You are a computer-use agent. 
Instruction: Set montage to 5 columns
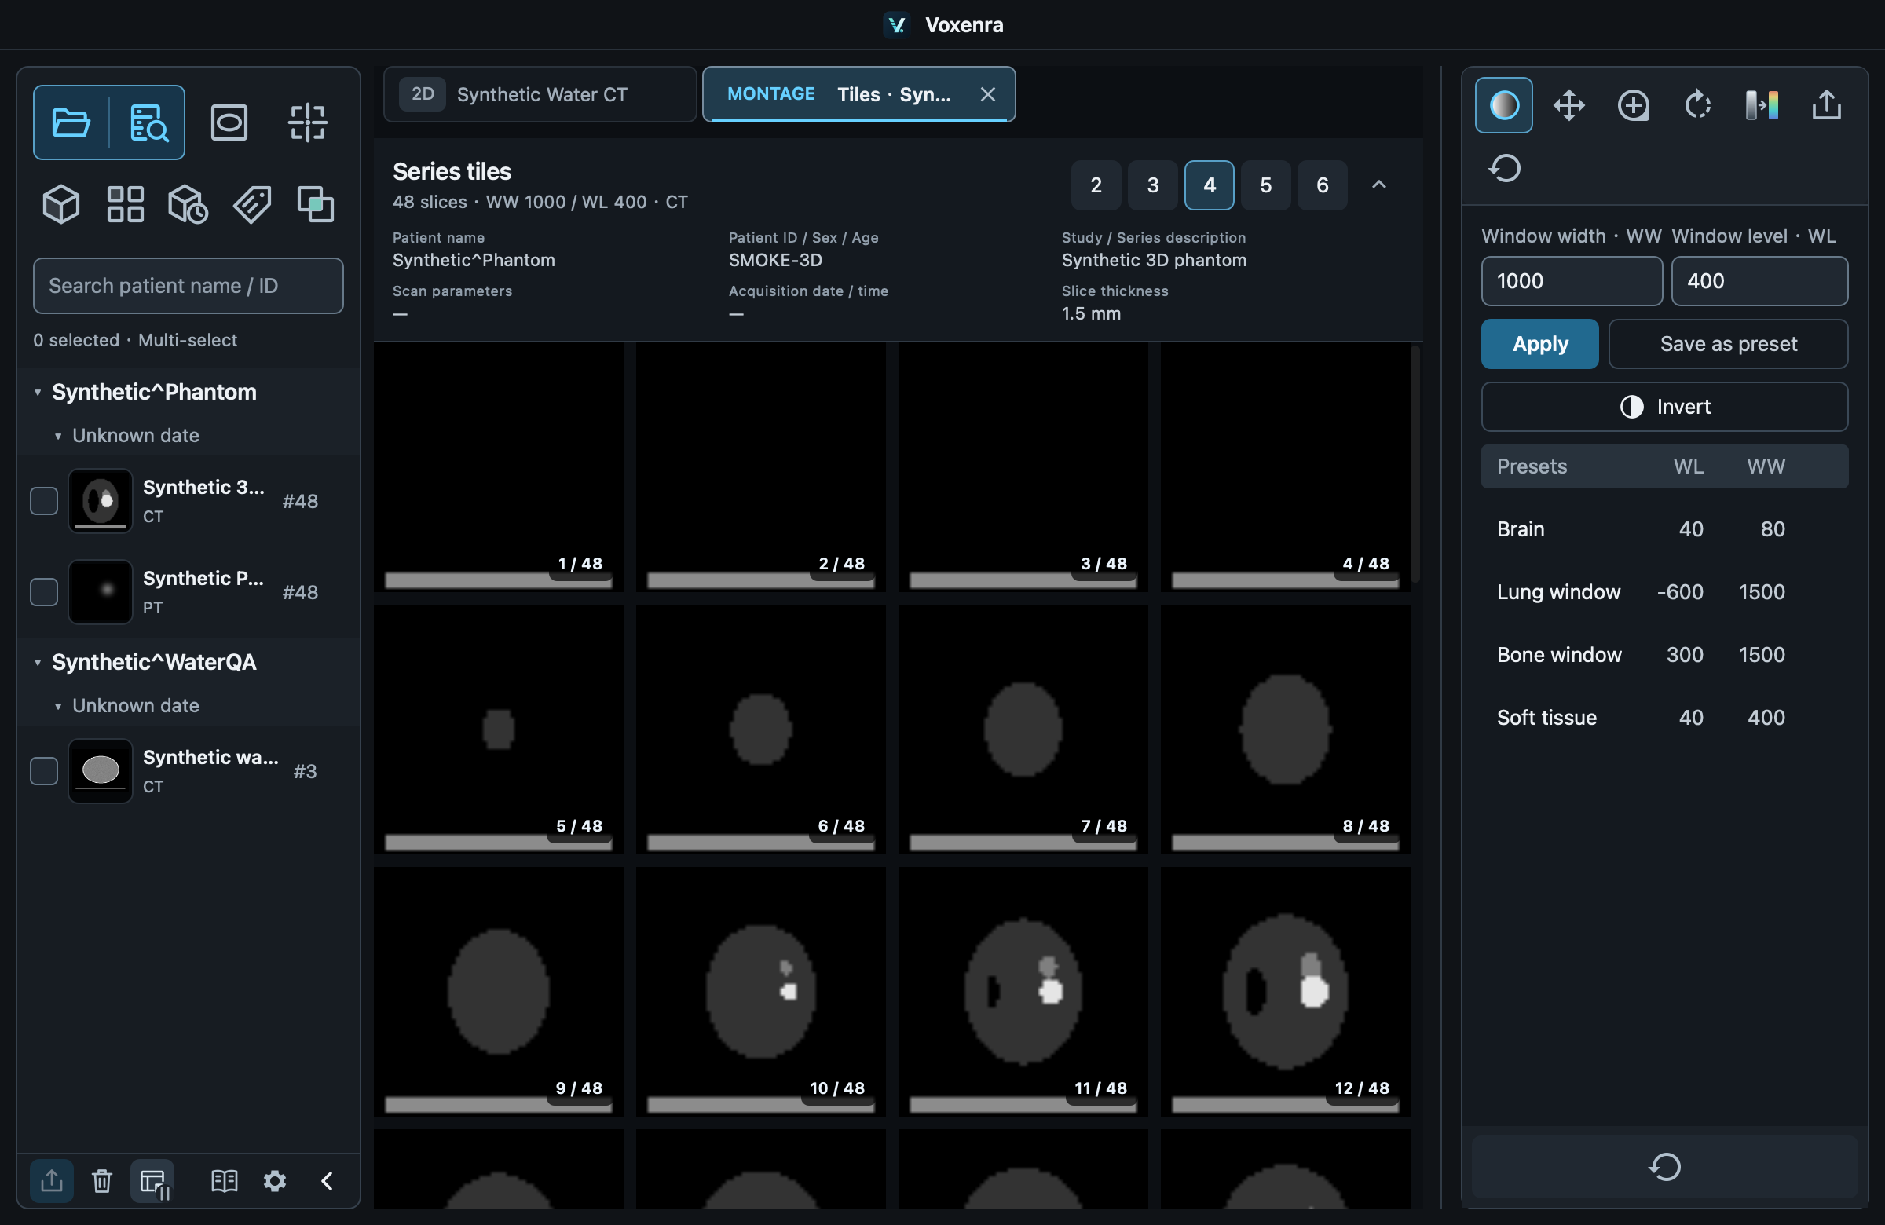click(x=1265, y=185)
